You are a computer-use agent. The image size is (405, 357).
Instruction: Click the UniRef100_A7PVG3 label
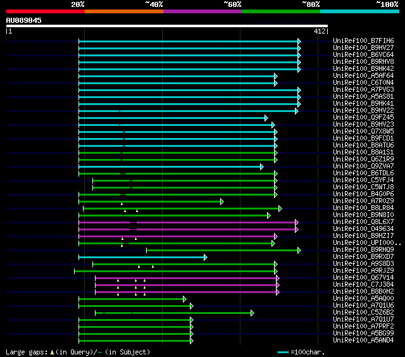pyautogui.click(x=363, y=90)
